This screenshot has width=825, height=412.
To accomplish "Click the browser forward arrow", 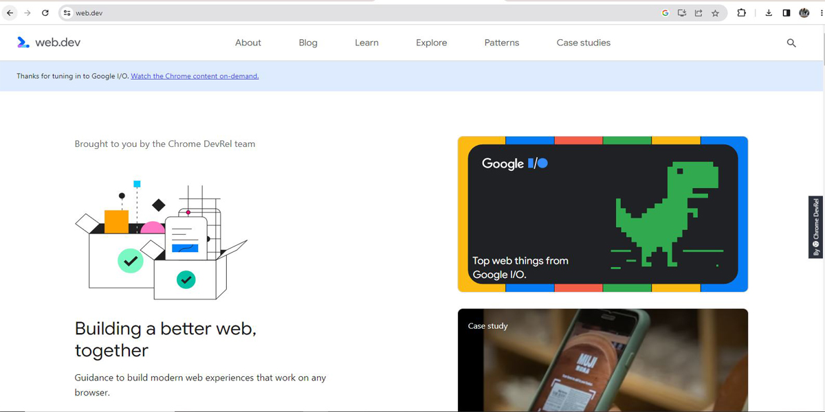I will (x=27, y=13).
